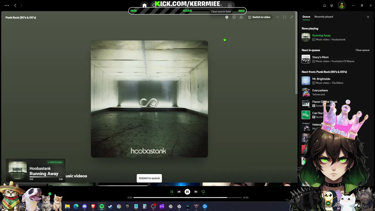Open the three-dot app menu top-left
This screenshot has width=375, height=211.
7,5
